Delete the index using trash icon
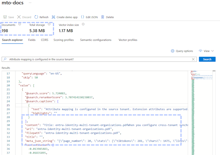This screenshot has height=155, width=220. [x=102, y=17]
